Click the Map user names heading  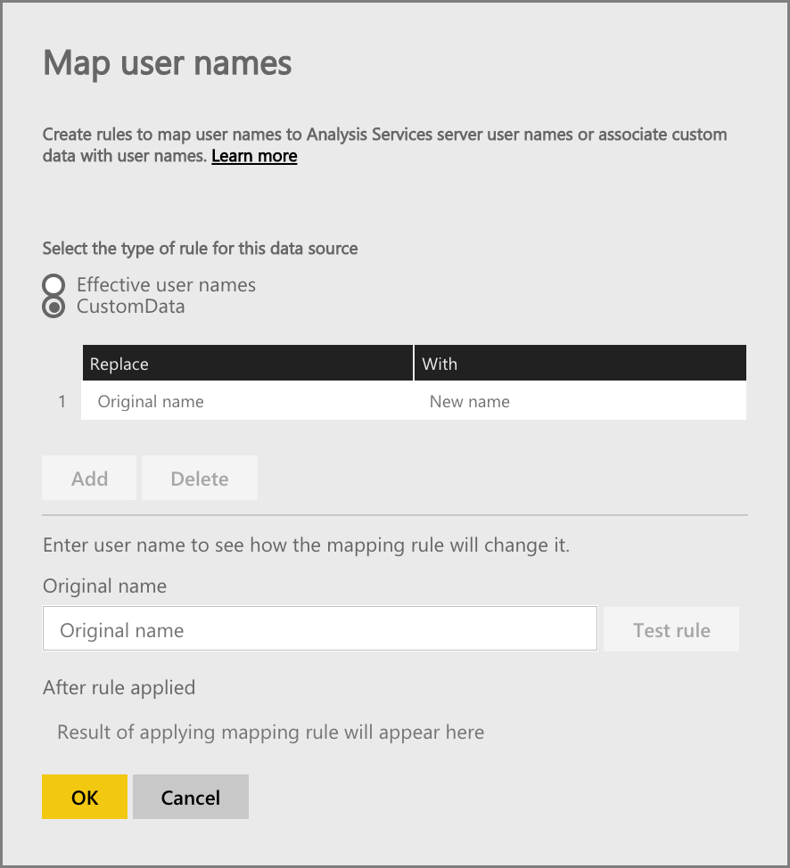[168, 63]
